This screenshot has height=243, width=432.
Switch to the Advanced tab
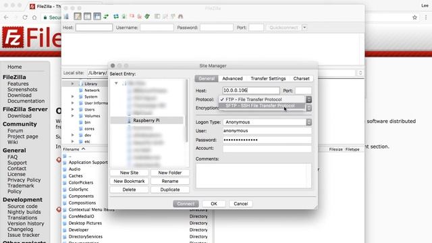click(x=232, y=78)
